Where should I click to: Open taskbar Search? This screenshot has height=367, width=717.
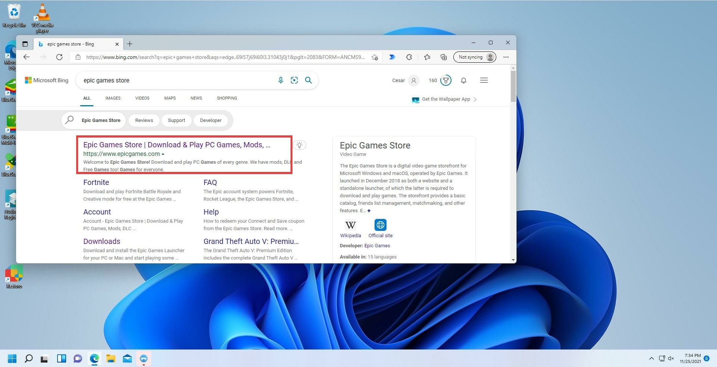click(x=28, y=358)
